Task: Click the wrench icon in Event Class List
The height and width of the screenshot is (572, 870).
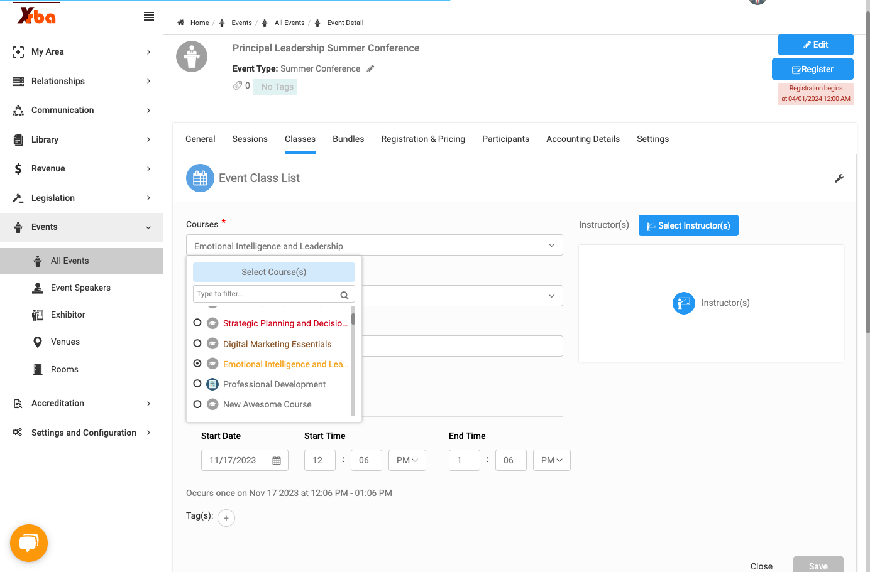Action: pos(839,178)
